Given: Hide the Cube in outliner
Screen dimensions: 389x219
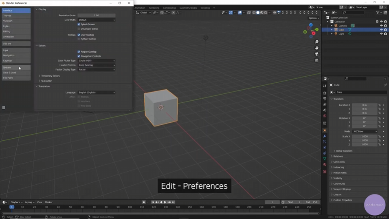Looking at the screenshot, I should [381, 29].
